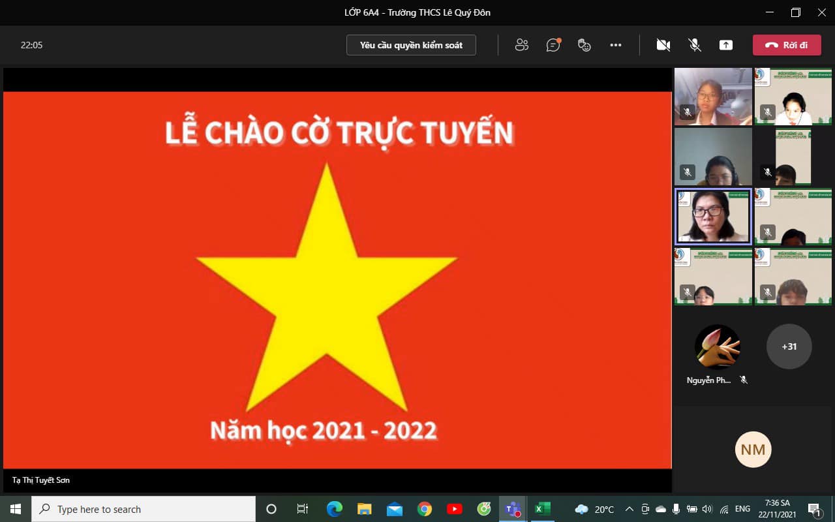Click the NM initials avatar
Image resolution: width=835 pixels, height=522 pixels.
pyautogui.click(x=753, y=449)
